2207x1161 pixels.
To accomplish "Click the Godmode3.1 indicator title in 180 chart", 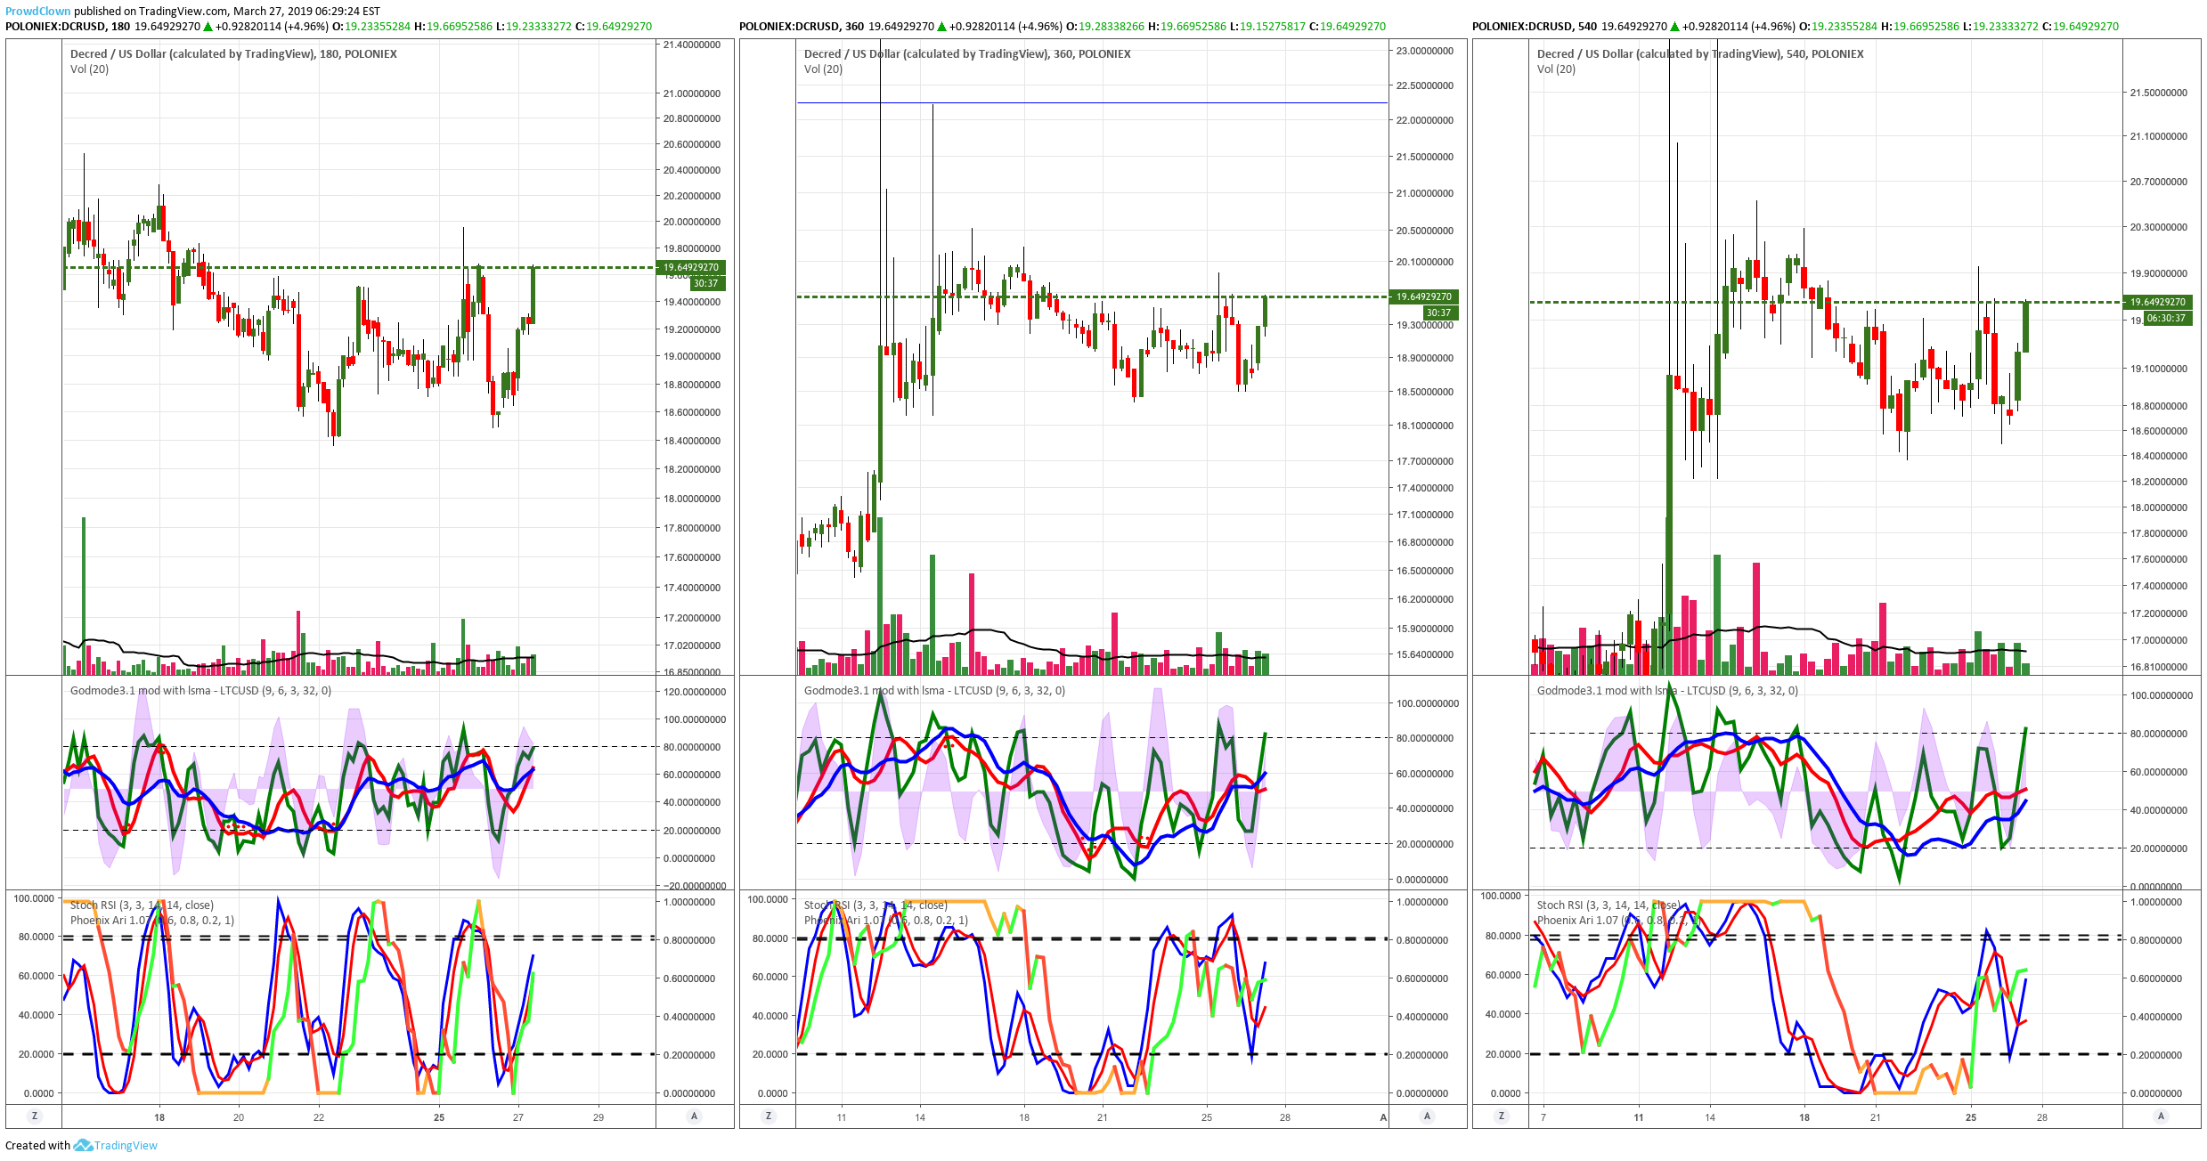I will click(200, 691).
